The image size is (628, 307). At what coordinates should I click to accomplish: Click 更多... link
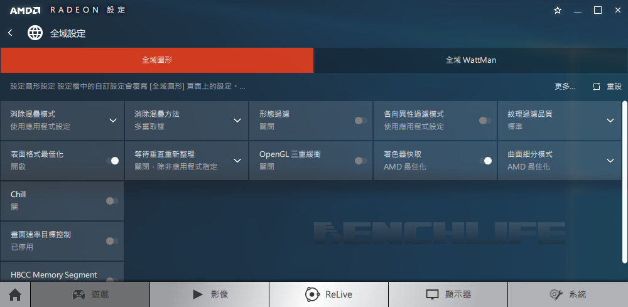point(565,87)
